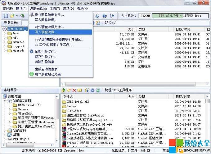Screen dimensions: 211x154
Task: Expand the support folder in disc tree
Action: tap(5, 46)
